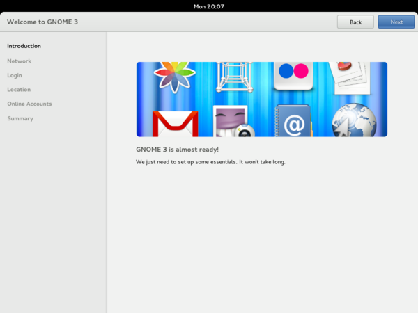Click the Gmail envelope icon
The image size is (418, 313).
click(x=175, y=124)
